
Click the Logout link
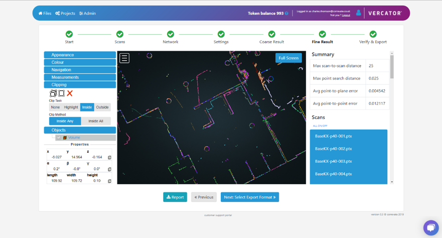click(x=346, y=15)
